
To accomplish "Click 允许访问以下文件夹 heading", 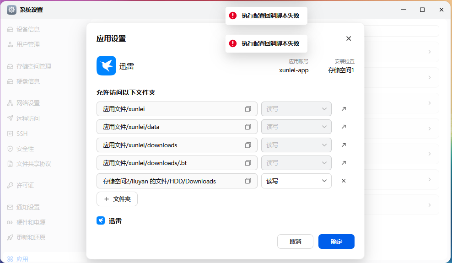I will click(x=126, y=92).
